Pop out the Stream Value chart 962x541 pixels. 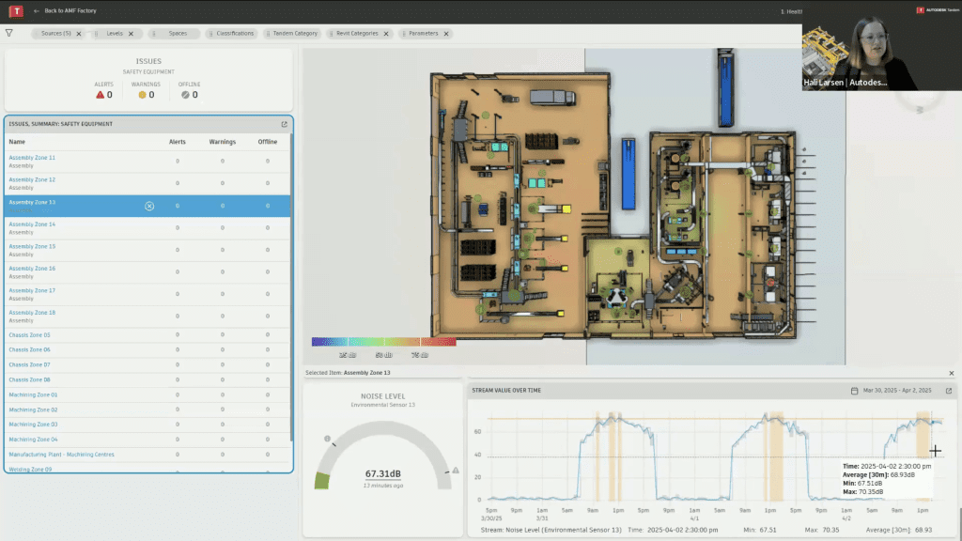(948, 391)
